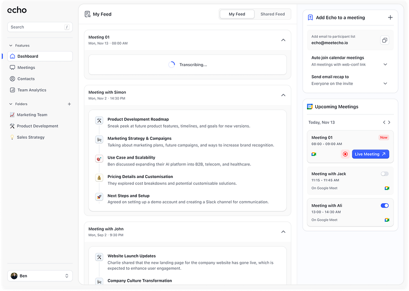Click the Product Development Roadmap title
This screenshot has width=409, height=291.
coord(138,119)
